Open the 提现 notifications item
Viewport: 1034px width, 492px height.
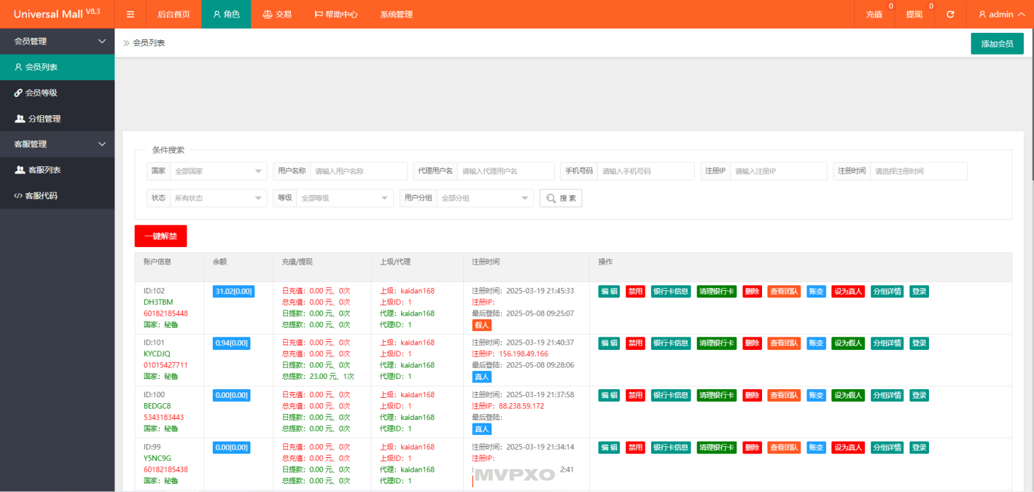tap(915, 14)
